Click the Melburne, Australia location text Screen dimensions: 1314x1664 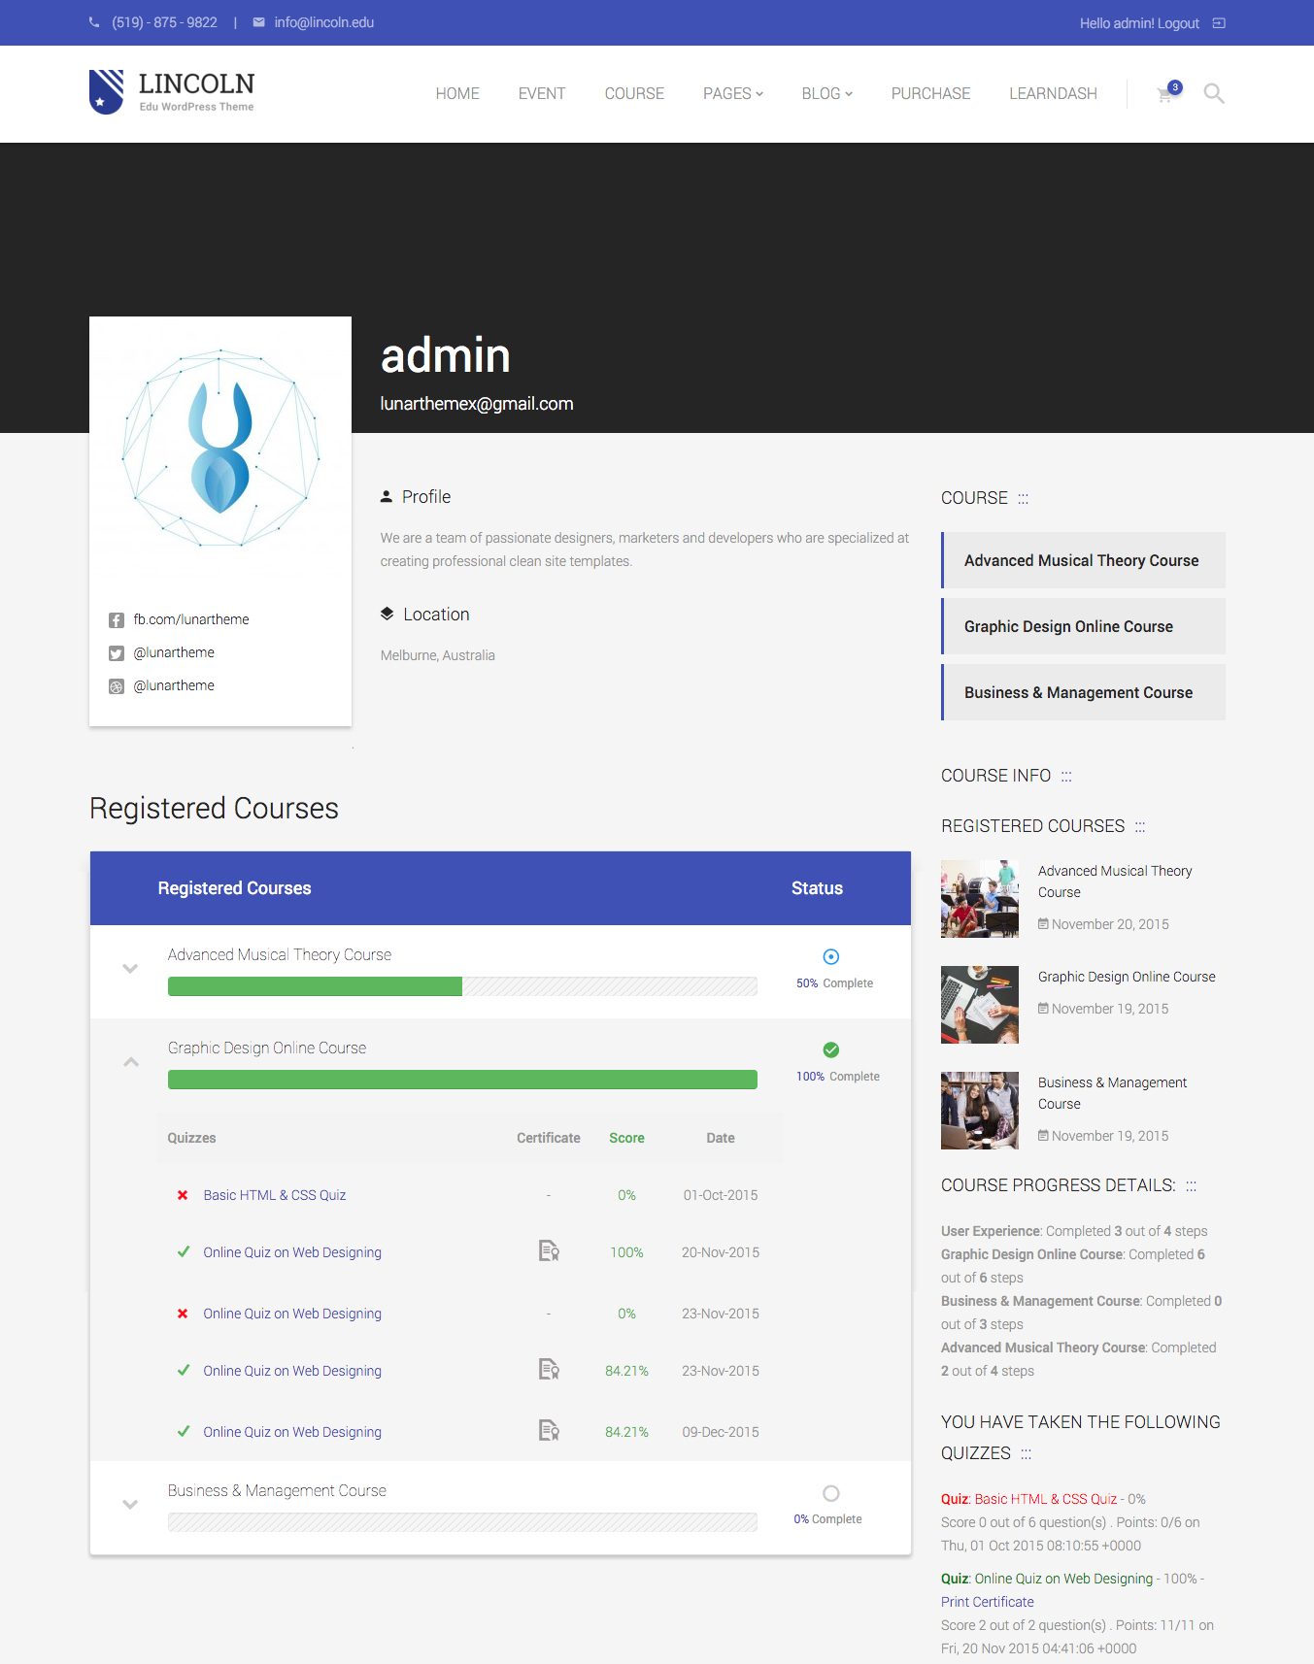(x=438, y=655)
